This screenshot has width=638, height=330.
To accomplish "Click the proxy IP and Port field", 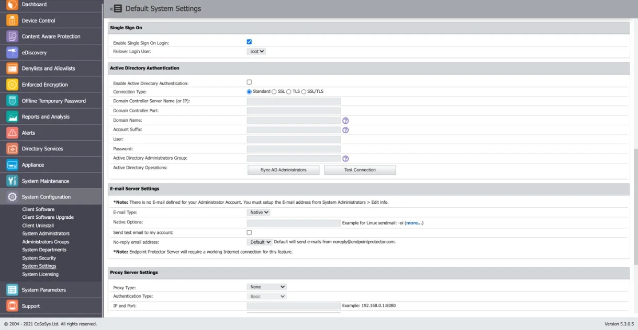I will coord(294,306).
